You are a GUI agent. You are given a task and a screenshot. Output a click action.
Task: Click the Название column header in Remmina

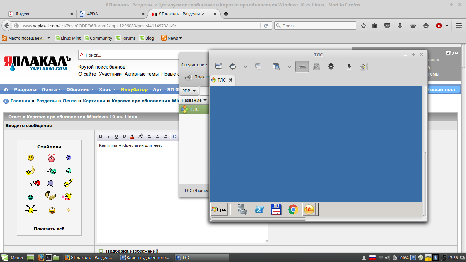tap(194, 100)
